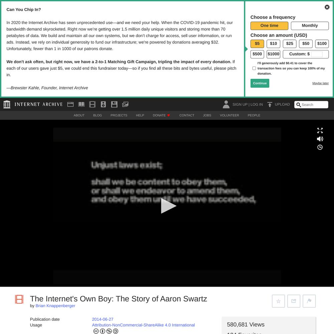Open the ABOUT menu item
This screenshot has height=334, width=334.
click(x=79, y=115)
